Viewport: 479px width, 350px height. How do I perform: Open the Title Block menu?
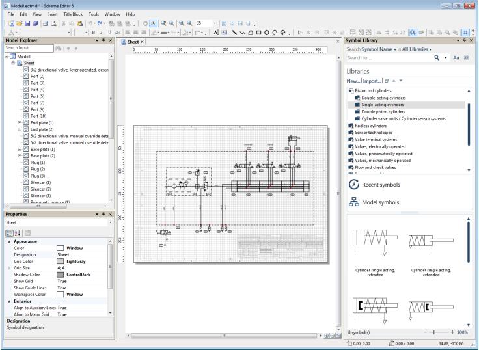73,14
